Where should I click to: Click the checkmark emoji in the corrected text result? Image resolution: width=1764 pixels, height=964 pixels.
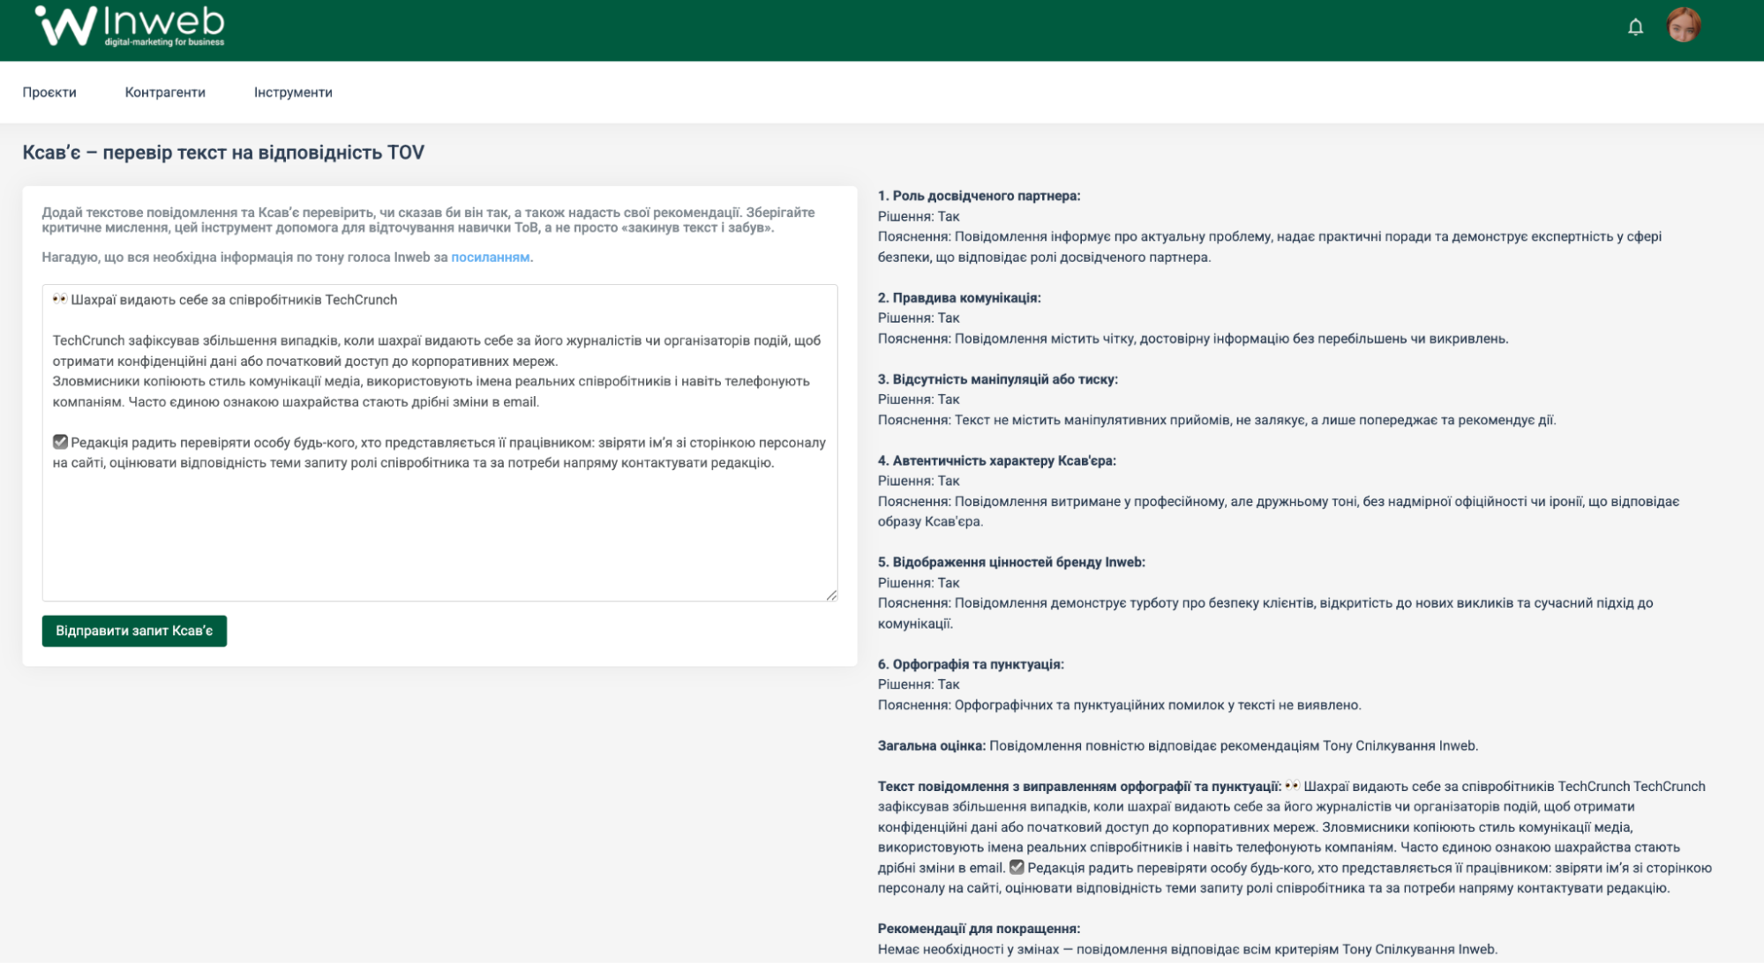tap(1017, 867)
